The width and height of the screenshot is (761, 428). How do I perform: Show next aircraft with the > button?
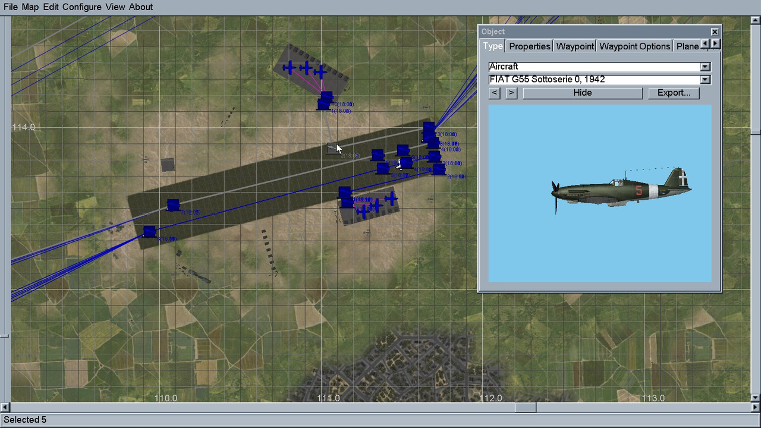(511, 93)
